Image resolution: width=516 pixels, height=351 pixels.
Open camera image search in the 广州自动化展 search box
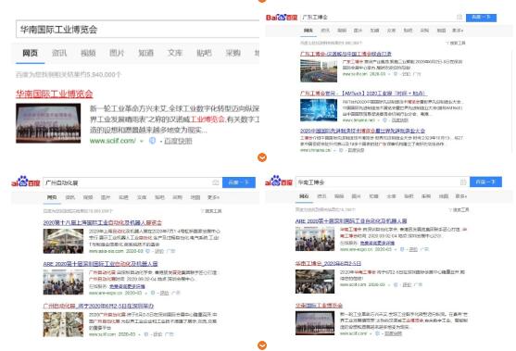(x=216, y=182)
